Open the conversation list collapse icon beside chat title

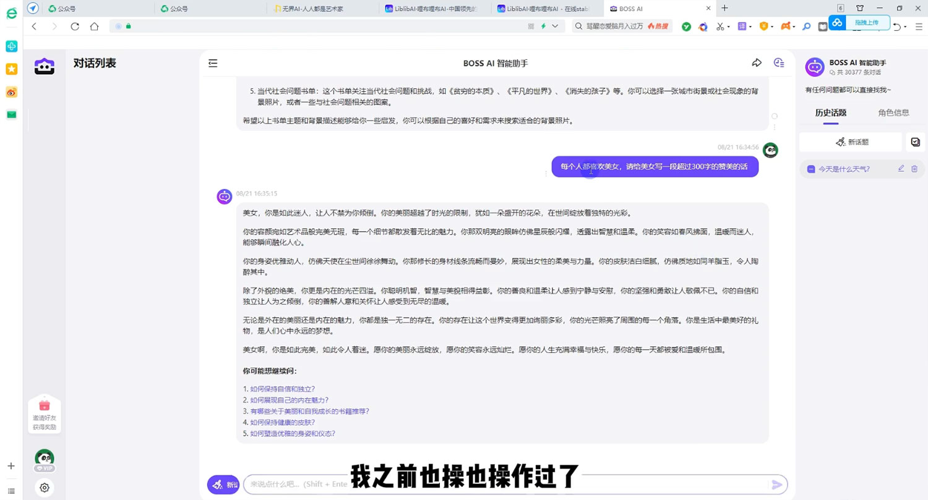click(212, 62)
